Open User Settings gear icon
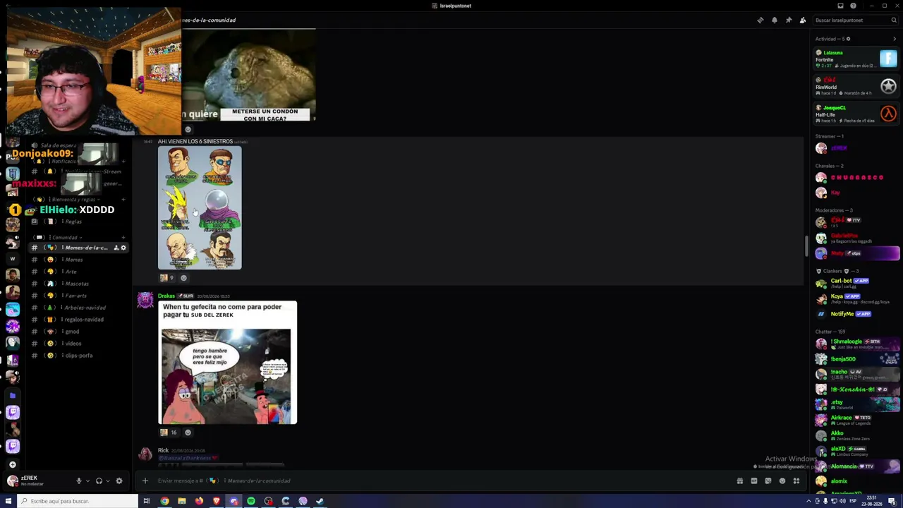Viewport: 903px width, 508px height. [x=119, y=480]
